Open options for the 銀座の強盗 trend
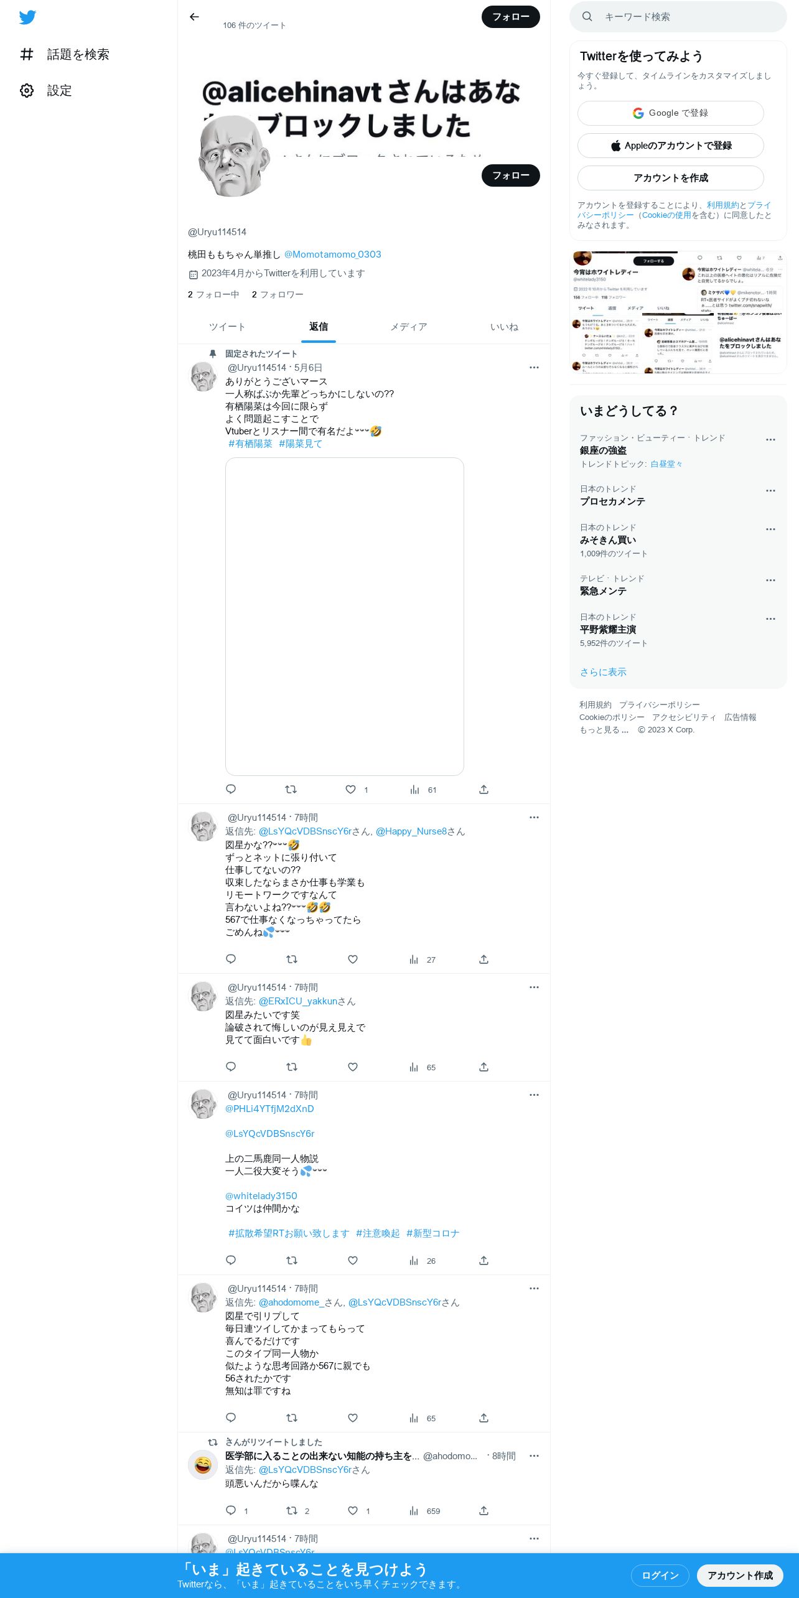The height and width of the screenshot is (1598, 799). pos(770,439)
